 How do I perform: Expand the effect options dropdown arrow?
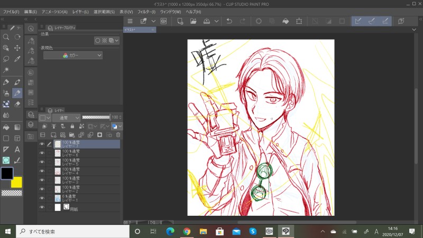[x=116, y=41]
